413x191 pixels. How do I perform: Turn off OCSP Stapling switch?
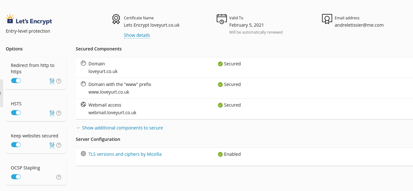[x=16, y=177]
